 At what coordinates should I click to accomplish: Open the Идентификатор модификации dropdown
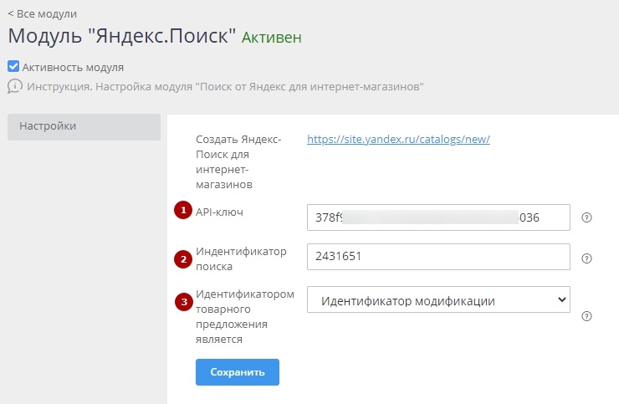click(438, 300)
